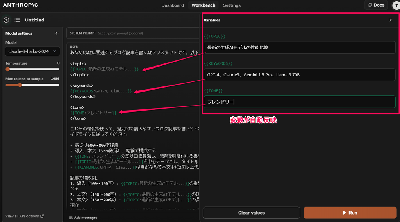Click the Clear values button
This screenshot has height=222, width=400.
click(251, 213)
